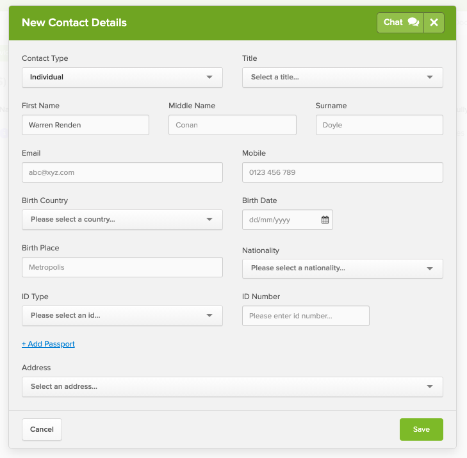
Task: Click the First Name input field
Action: pos(85,125)
